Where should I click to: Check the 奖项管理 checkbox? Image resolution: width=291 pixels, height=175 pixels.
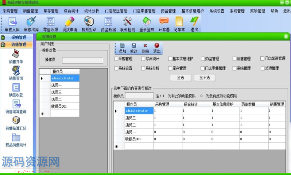(x=262, y=68)
